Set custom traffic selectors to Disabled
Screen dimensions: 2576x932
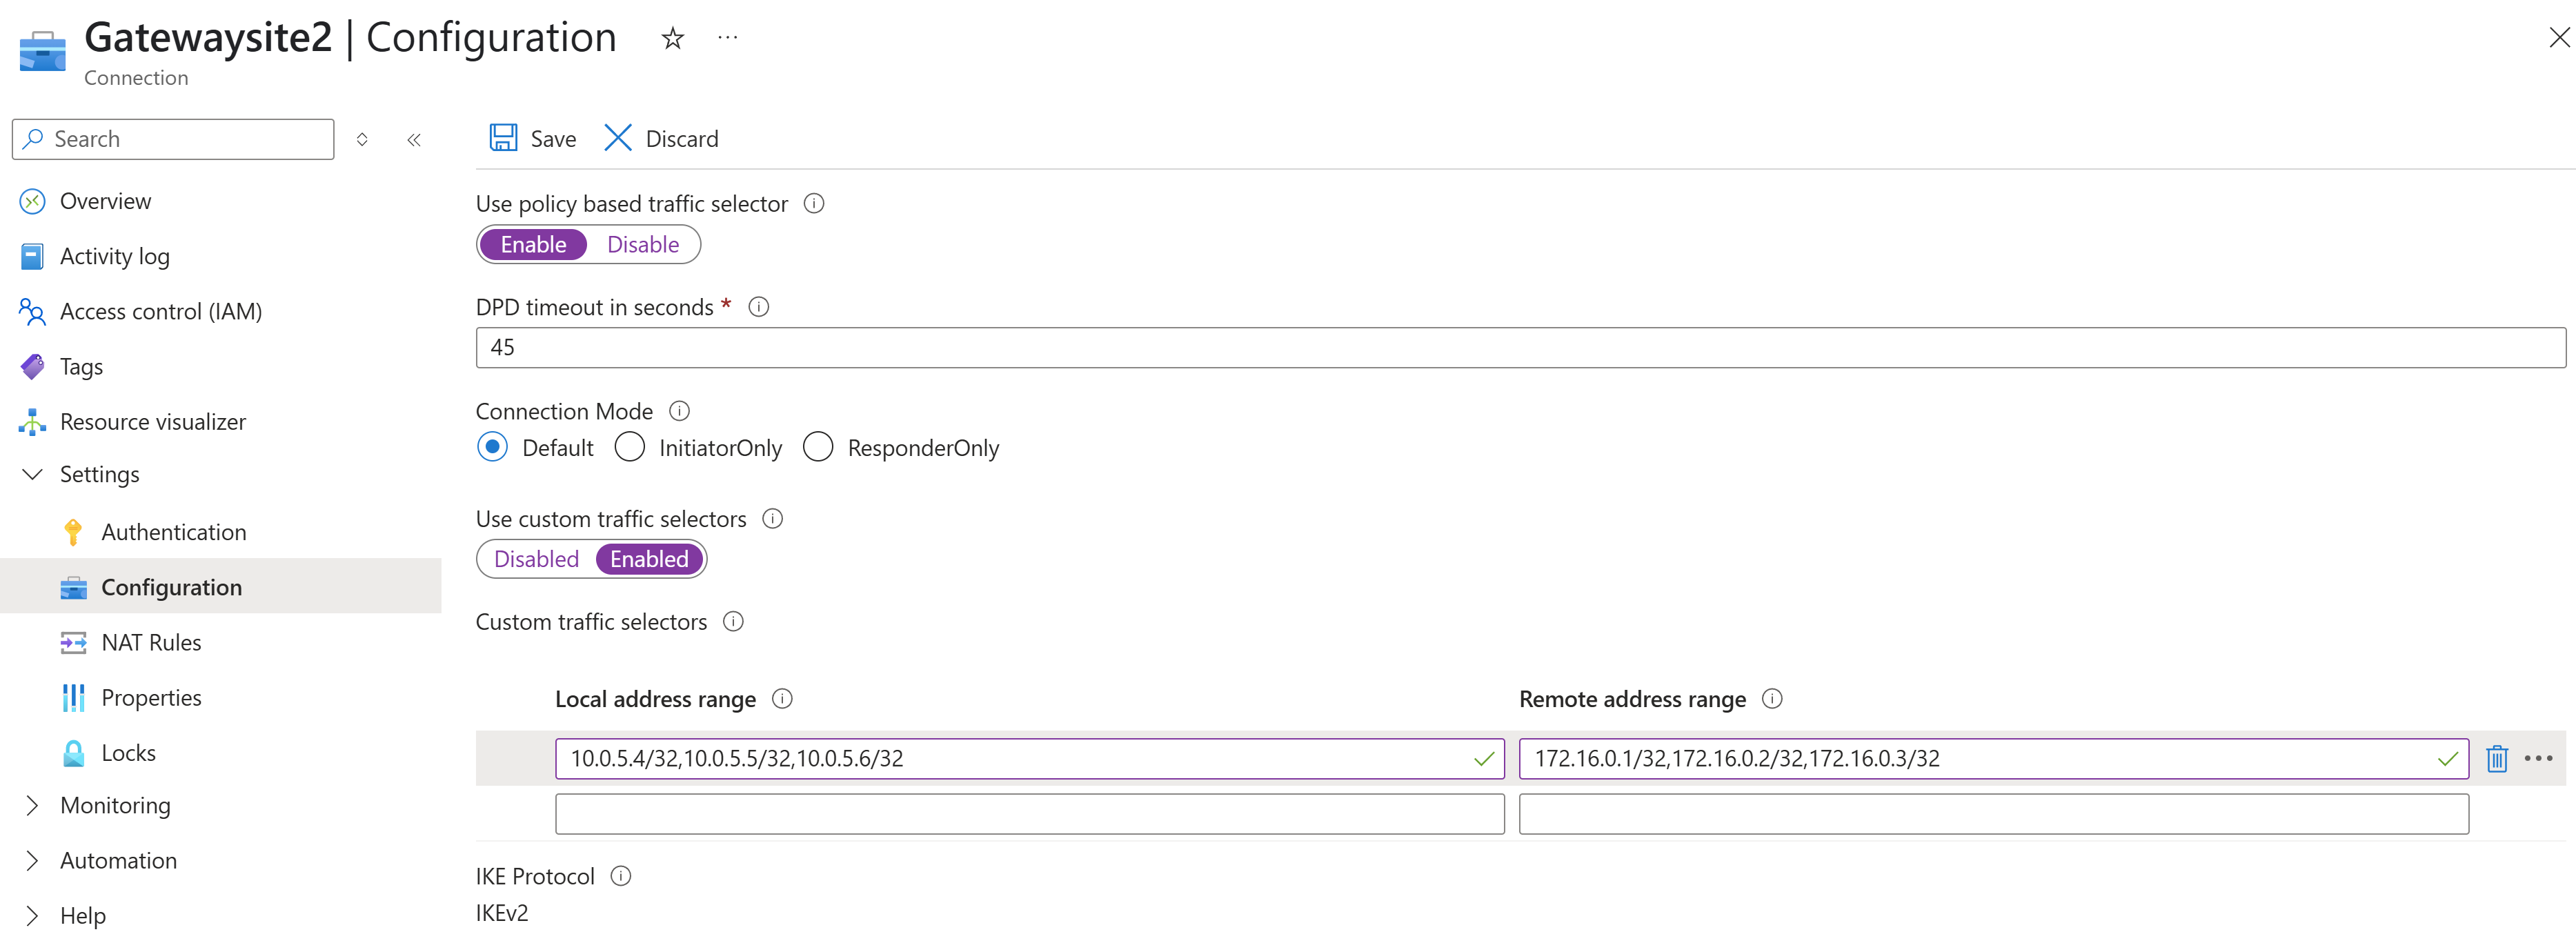coord(536,559)
